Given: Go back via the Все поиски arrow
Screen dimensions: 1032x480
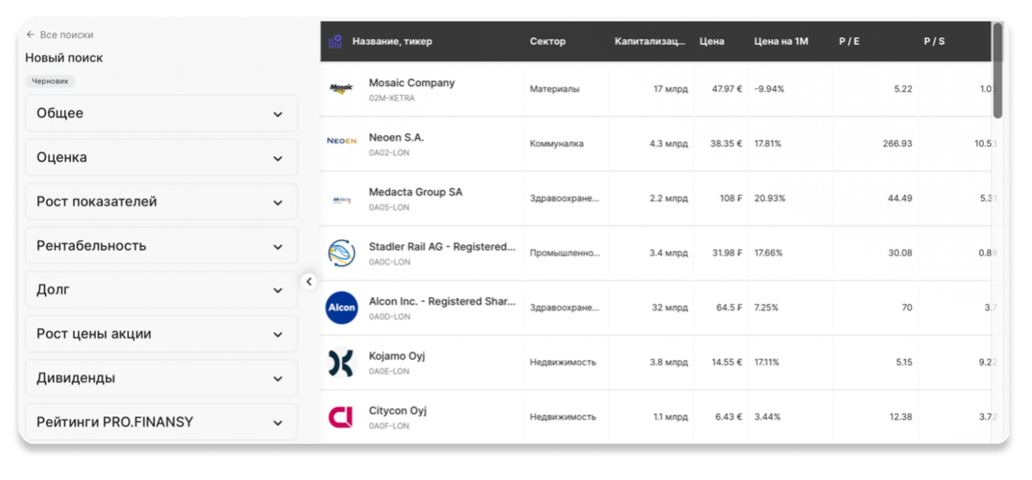Looking at the screenshot, I should pyautogui.click(x=30, y=34).
